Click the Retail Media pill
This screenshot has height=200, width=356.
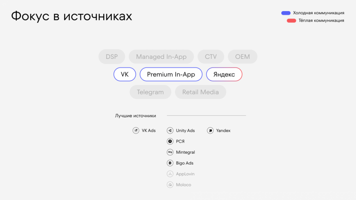tap(201, 92)
